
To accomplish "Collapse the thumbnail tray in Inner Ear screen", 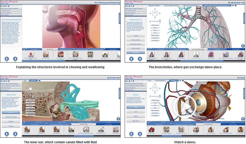I will 24,122.
